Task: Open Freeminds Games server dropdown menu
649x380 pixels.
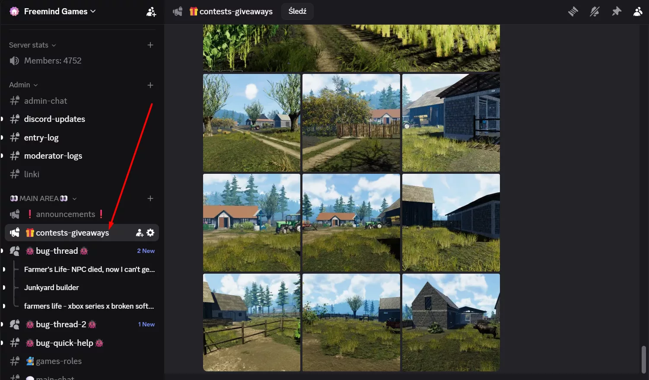Action: pos(60,12)
